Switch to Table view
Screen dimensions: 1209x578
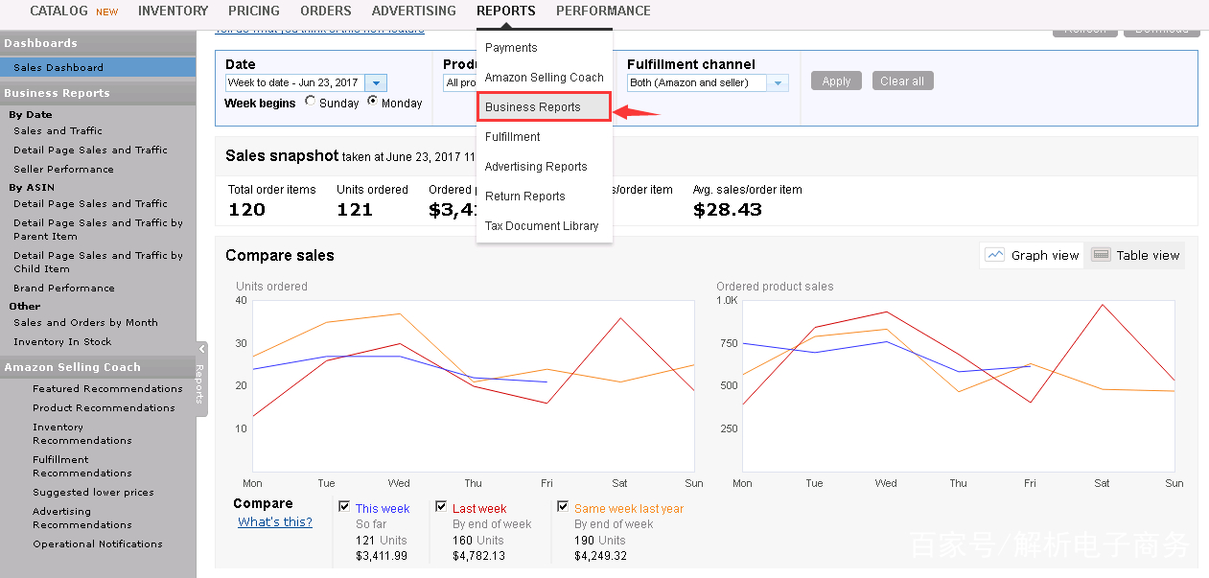point(1136,255)
